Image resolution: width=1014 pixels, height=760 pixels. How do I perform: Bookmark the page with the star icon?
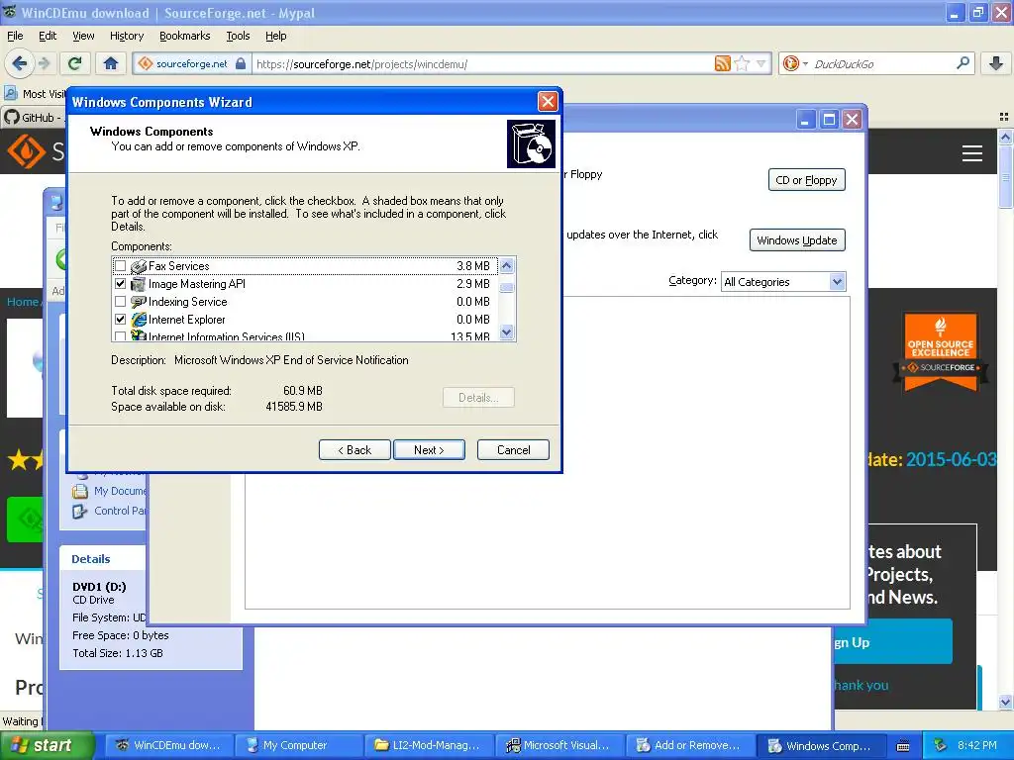click(742, 63)
